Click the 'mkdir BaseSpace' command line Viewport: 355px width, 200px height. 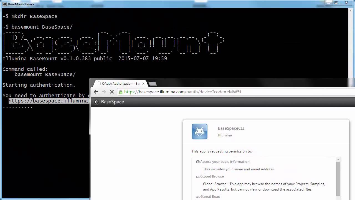(x=30, y=16)
